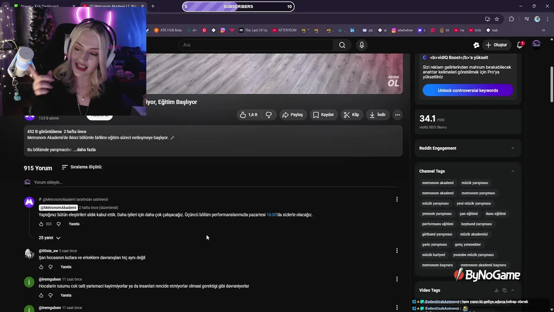Download the video with İndir

[377, 115]
